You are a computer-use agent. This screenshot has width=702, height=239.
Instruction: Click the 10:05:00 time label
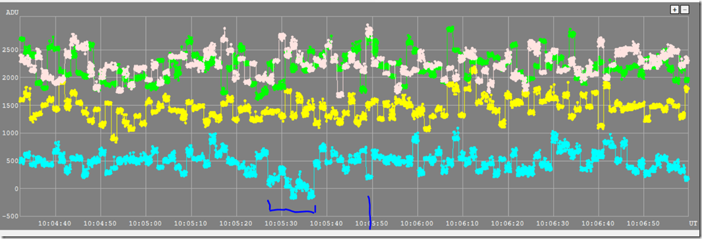(146, 223)
